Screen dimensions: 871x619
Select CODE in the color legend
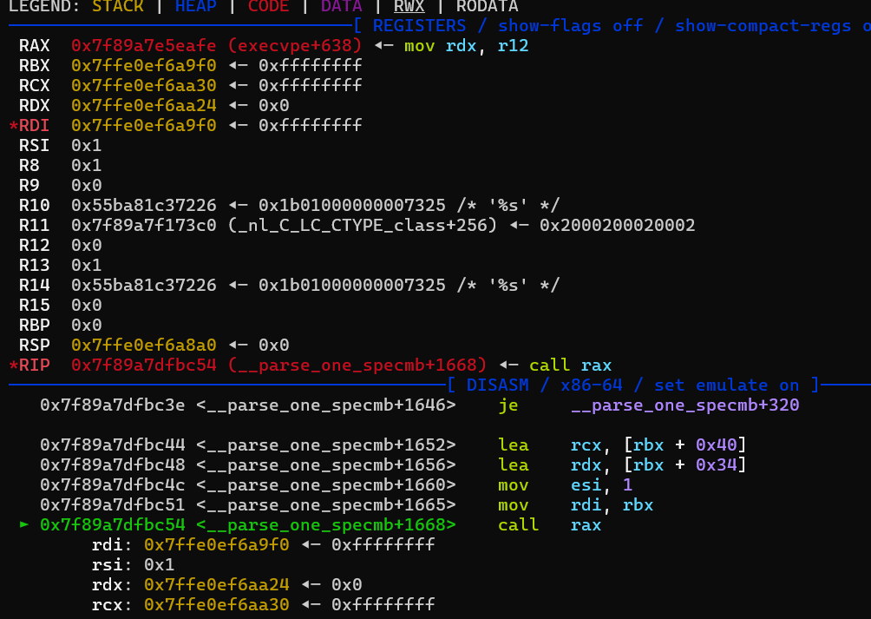(x=269, y=7)
